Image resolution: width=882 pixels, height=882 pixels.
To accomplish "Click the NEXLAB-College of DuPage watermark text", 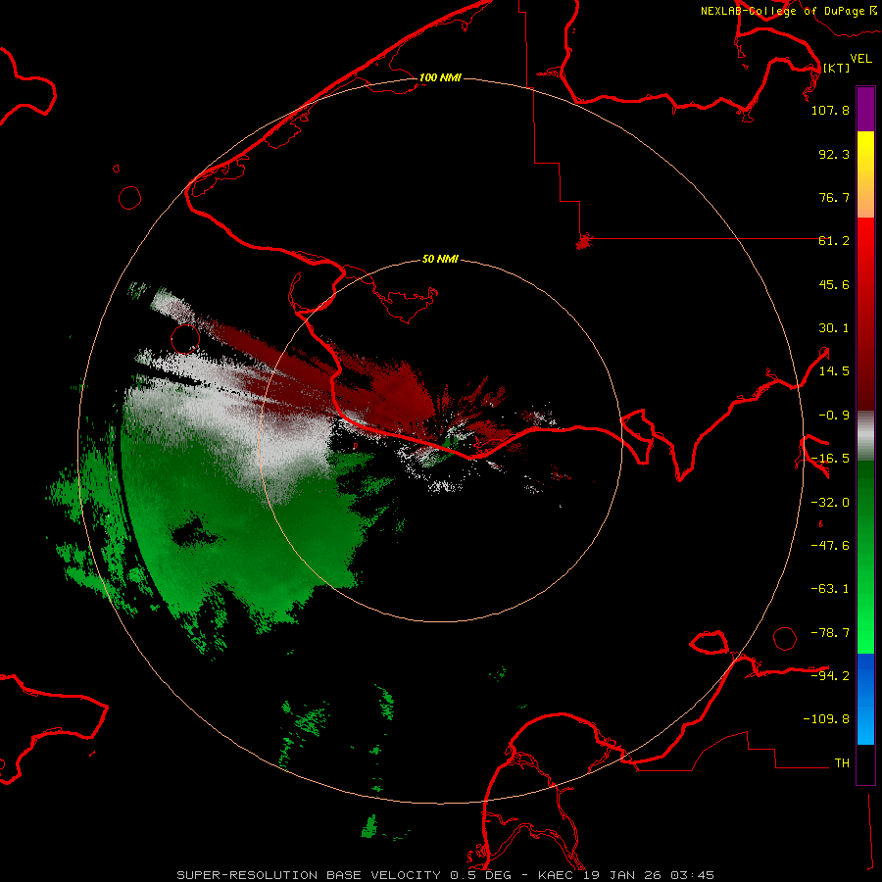I will (788, 11).
